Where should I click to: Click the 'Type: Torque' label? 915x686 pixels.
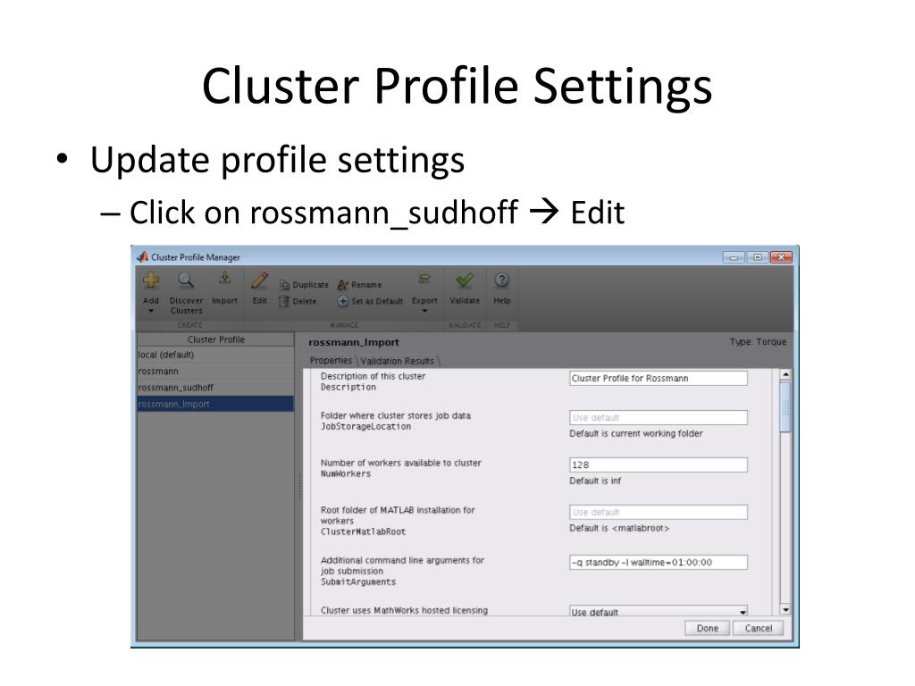(x=758, y=342)
